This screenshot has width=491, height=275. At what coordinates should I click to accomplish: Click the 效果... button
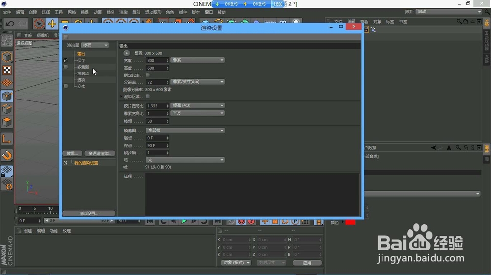pyautogui.click(x=72, y=153)
